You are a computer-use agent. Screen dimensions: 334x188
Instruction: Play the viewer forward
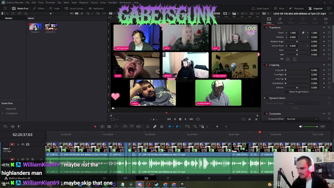[x=186, y=119]
